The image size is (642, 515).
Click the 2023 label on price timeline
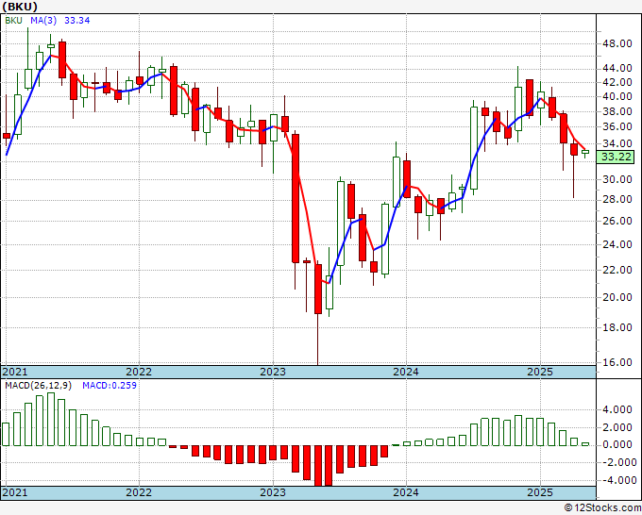coord(273,372)
